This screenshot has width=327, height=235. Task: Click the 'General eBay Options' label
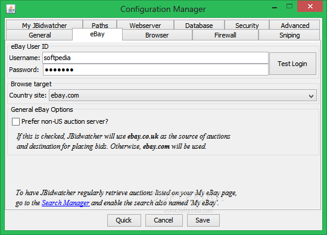(42, 109)
